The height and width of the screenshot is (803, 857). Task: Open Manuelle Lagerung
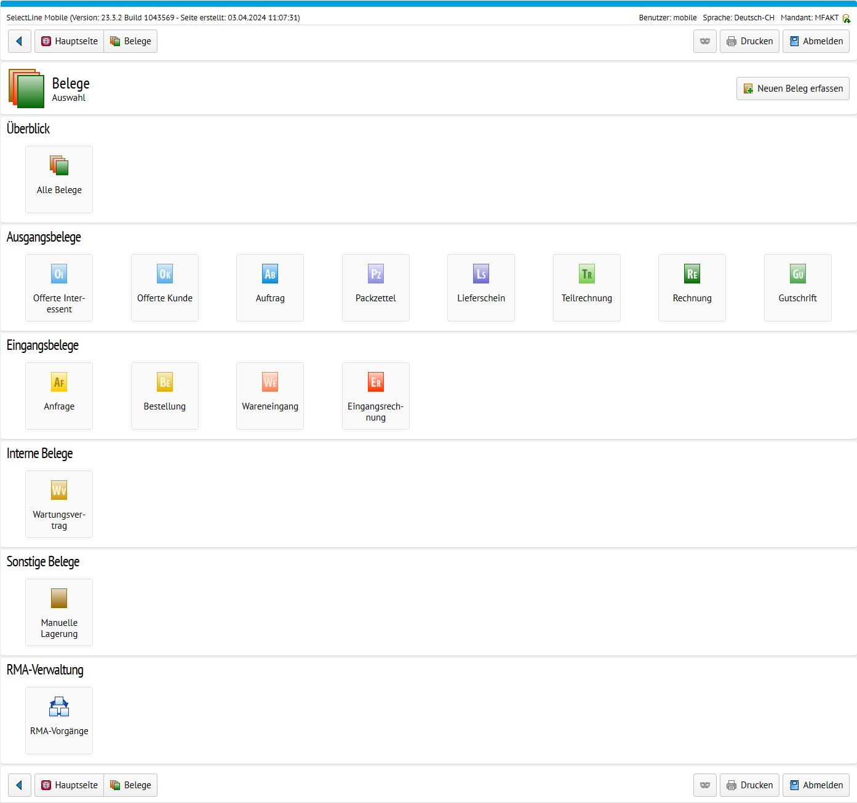59,612
